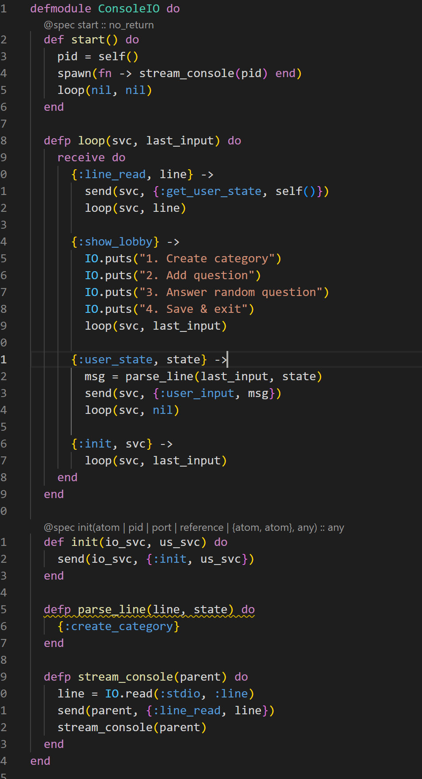Click 'msg = parse_line(last_input, state)' line
Viewport: 422px width, 779px height.
[x=203, y=377]
